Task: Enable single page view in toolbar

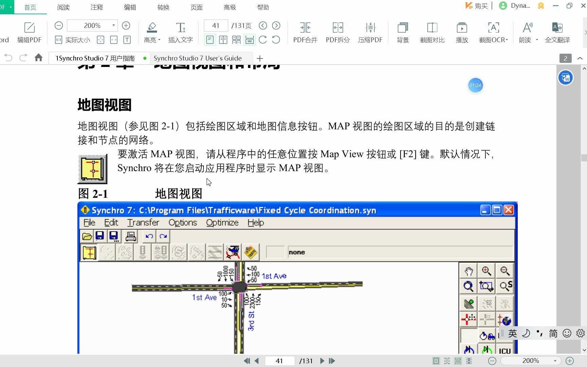Action: 210,40
